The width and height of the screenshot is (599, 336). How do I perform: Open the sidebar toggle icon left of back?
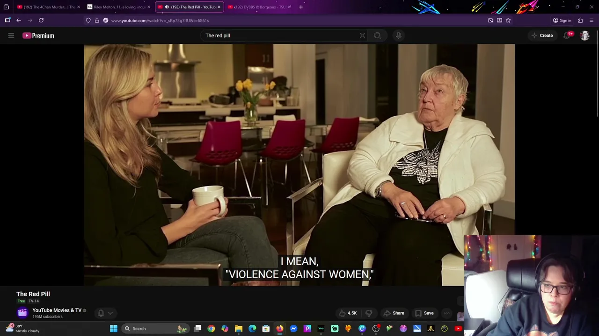pos(7,20)
